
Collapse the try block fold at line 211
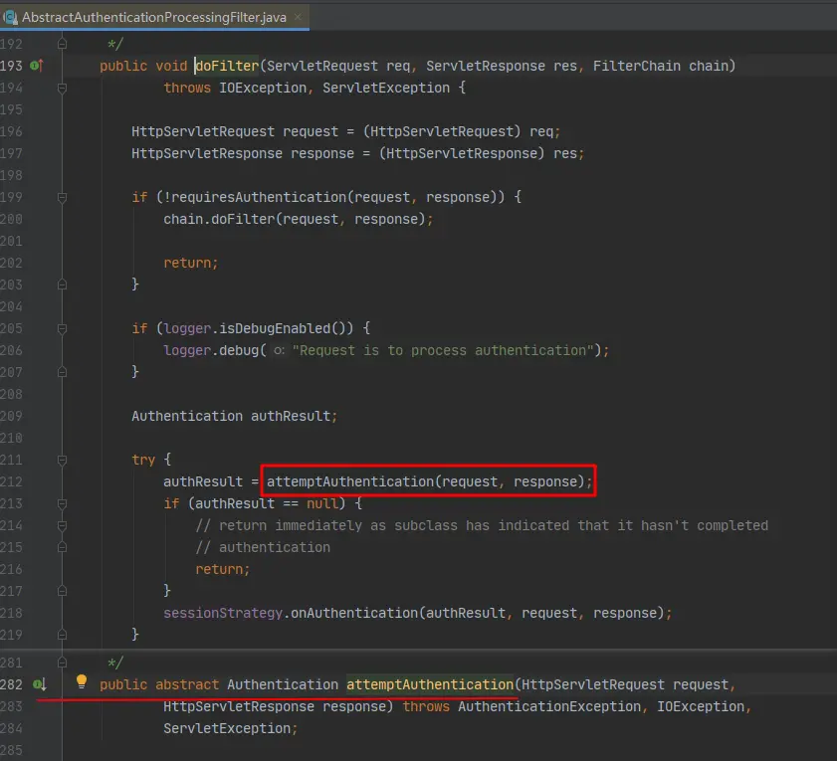[62, 460]
